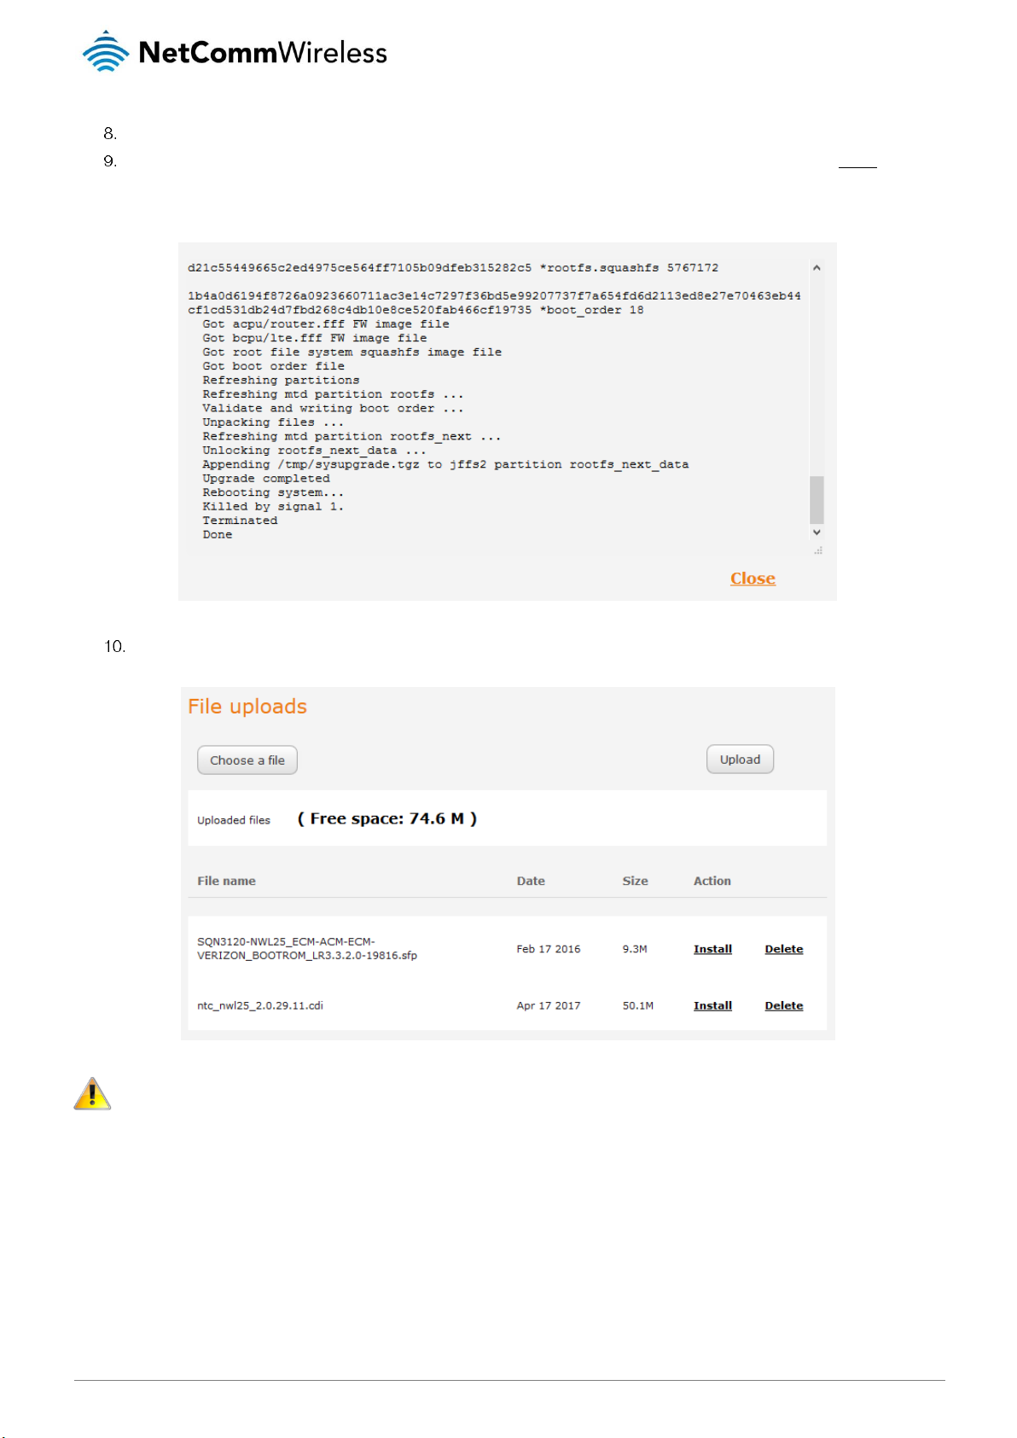Click the NetComm Wireless logo icon
1017x1438 pixels.
pyautogui.click(x=106, y=52)
